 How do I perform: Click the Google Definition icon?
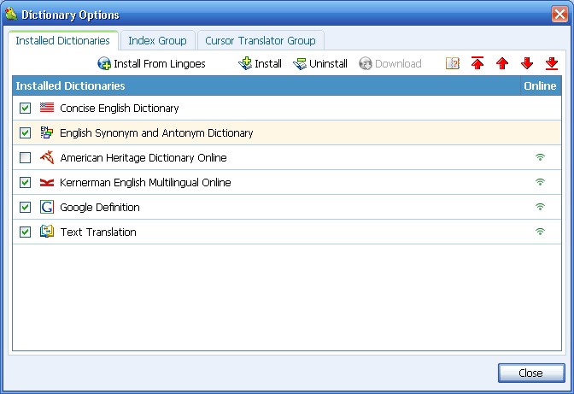point(47,208)
